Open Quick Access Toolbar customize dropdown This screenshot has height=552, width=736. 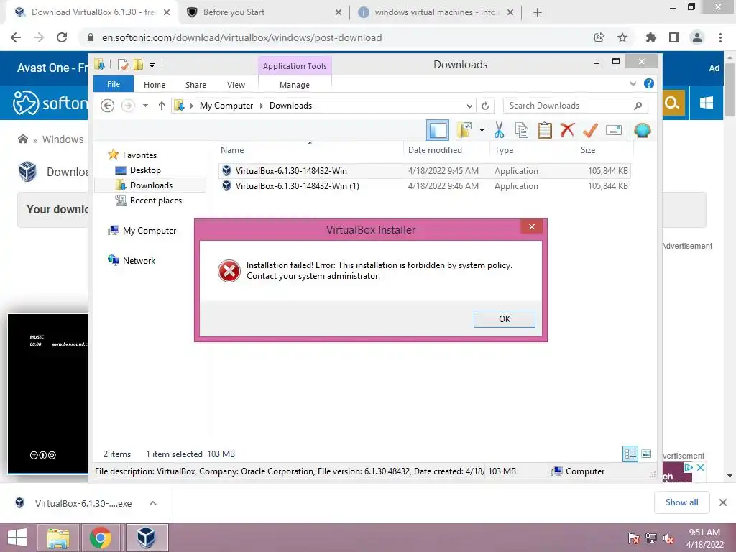tap(152, 65)
